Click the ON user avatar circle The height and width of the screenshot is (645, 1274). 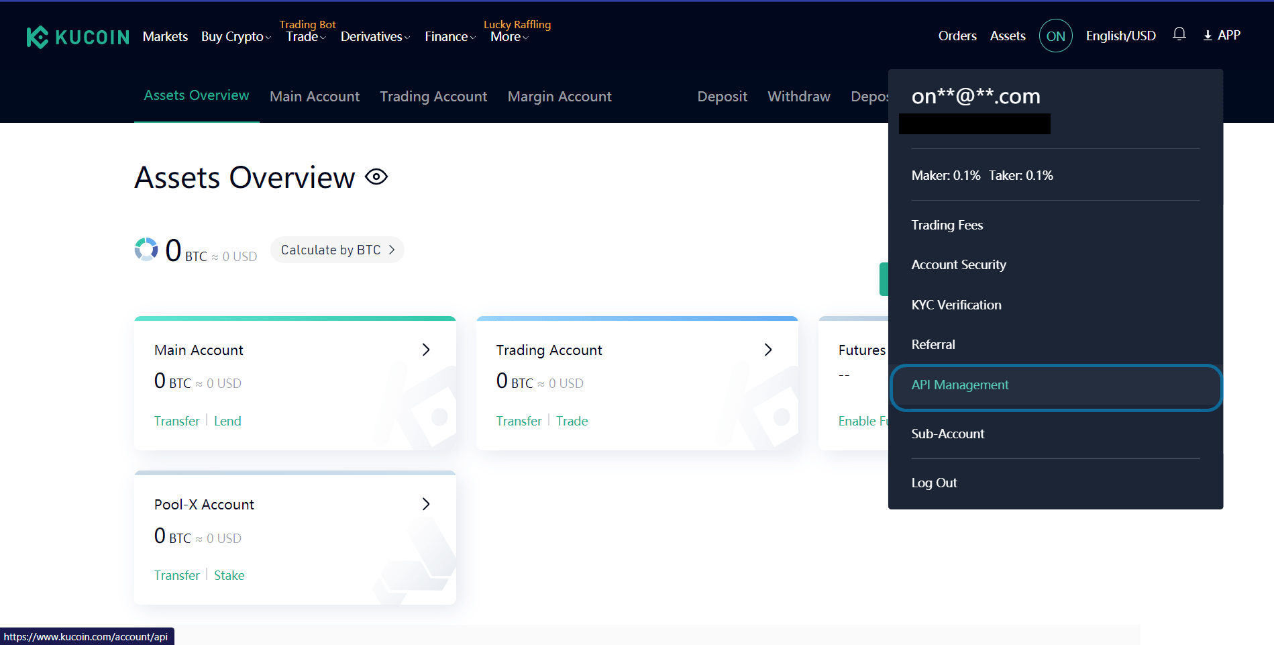coord(1055,36)
